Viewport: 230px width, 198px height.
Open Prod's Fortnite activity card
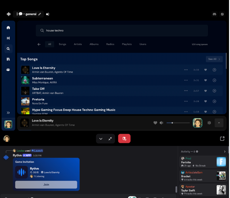(203, 162)
